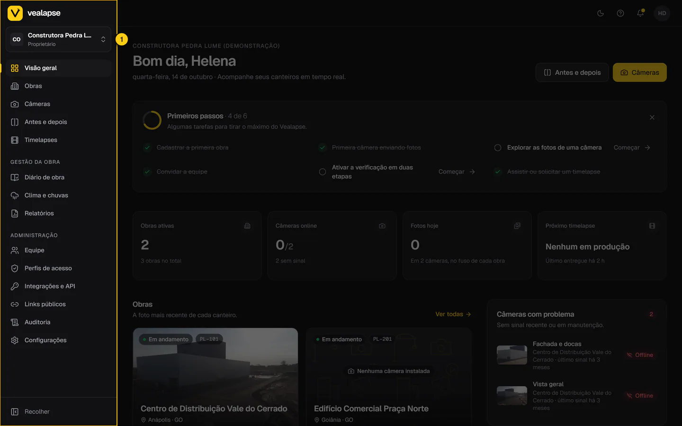Screen dimensions: 682x426
Task: Click the Timelapses film icon in sidebar
Action: pos(15,140)
